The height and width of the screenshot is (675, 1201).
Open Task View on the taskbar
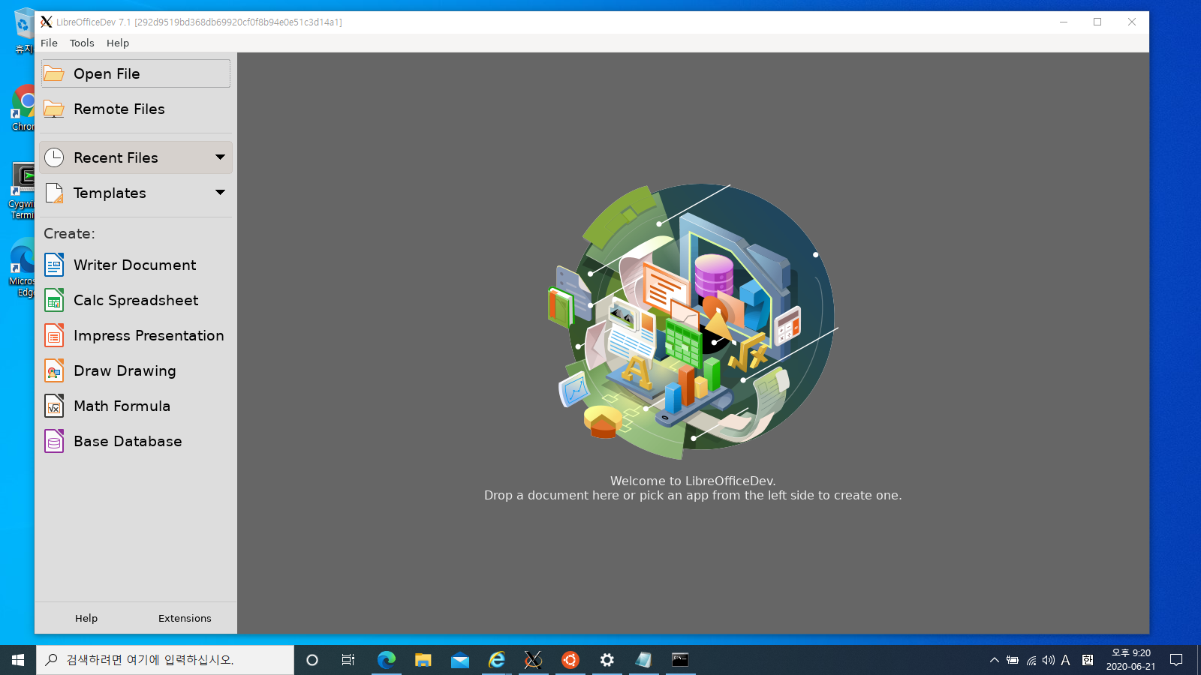pos(348,660)
